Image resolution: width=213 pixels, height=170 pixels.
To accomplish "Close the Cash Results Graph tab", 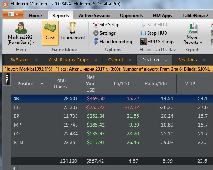I will pos(96,60).
